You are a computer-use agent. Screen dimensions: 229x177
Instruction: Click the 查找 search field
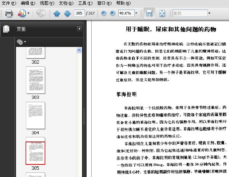click(x=190, y=13)
